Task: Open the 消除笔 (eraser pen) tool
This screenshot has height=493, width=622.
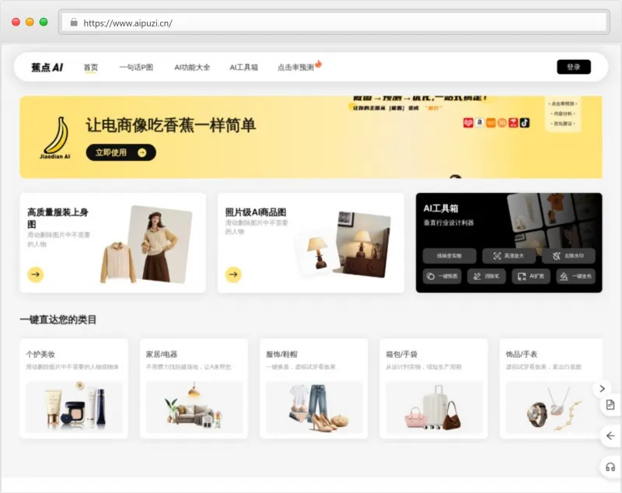Action: point(486,276)
